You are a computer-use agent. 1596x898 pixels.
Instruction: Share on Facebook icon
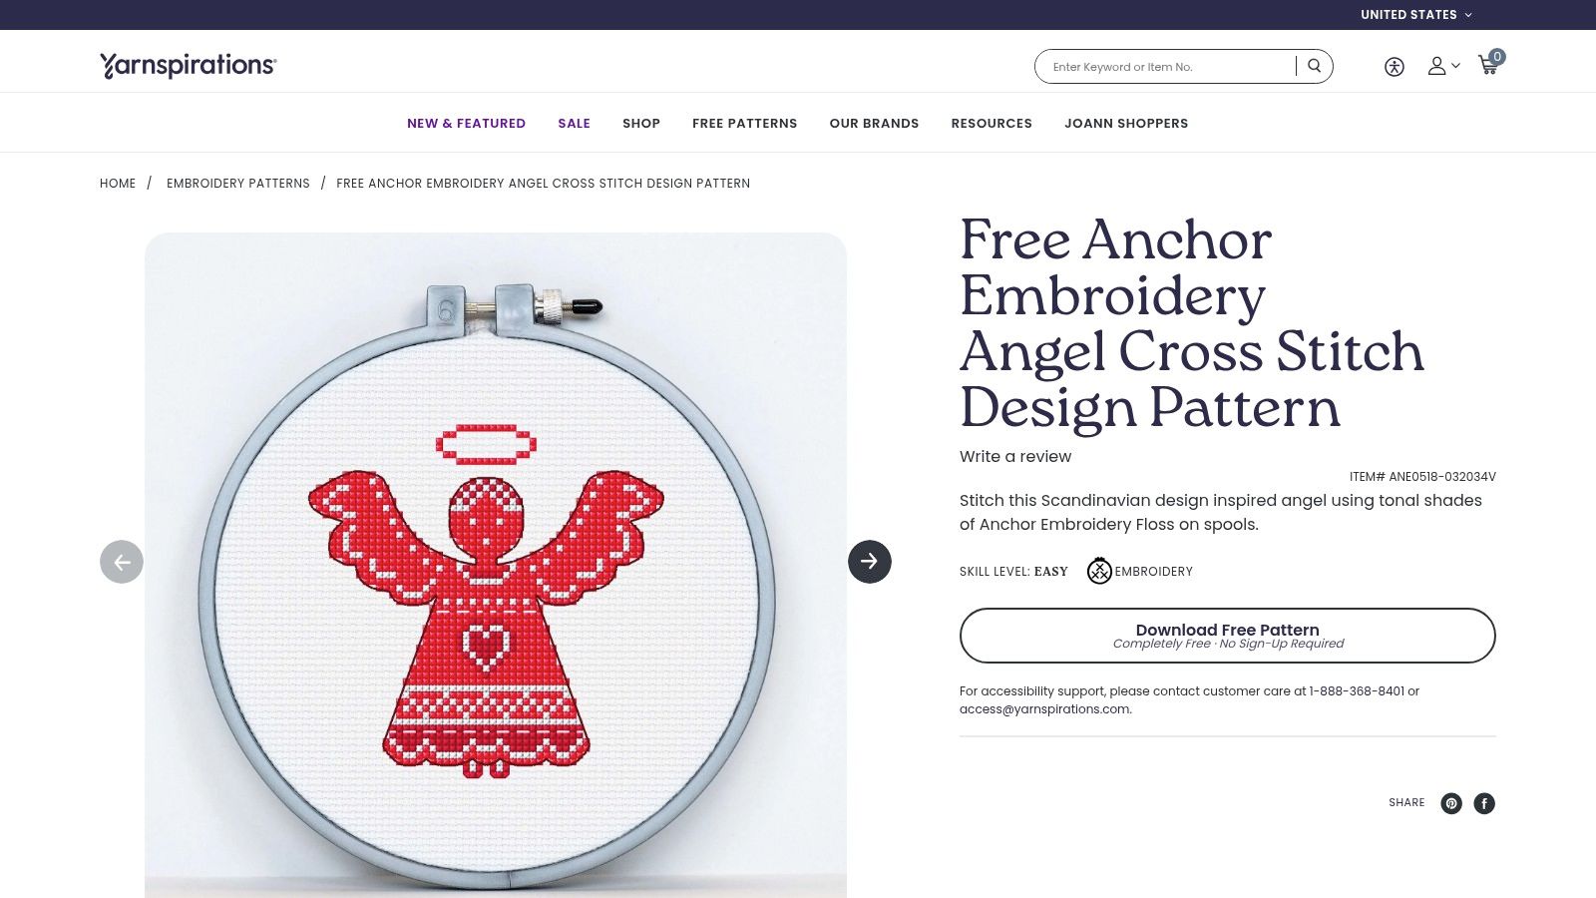click(1484, 803)
